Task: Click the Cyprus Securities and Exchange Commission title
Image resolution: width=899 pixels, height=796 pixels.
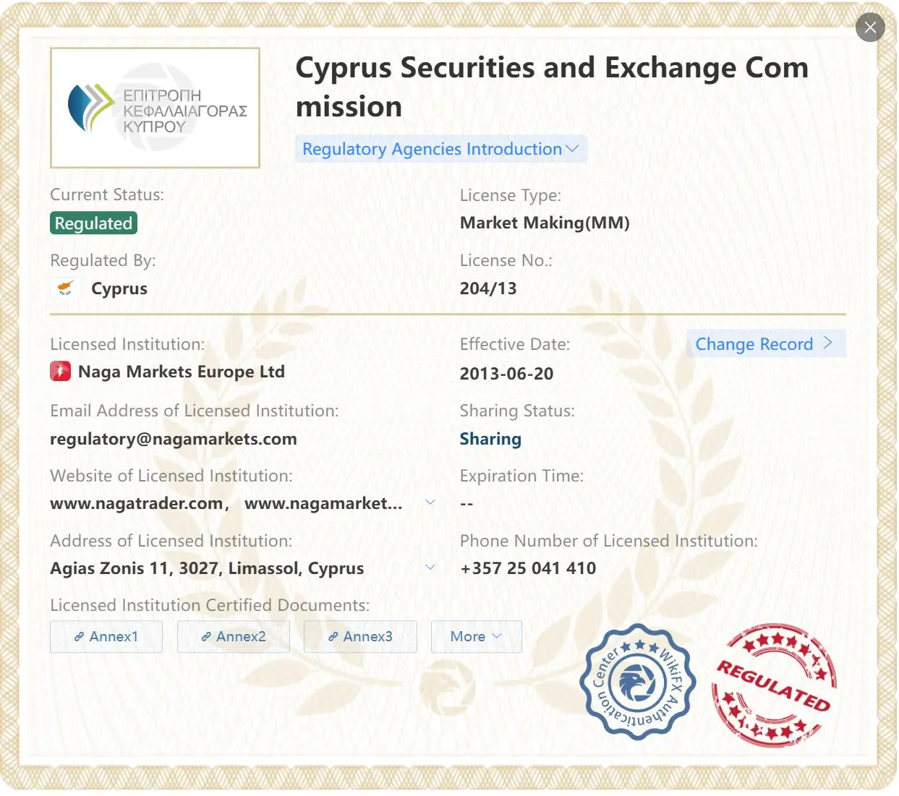Action: (x=552, y=87)
